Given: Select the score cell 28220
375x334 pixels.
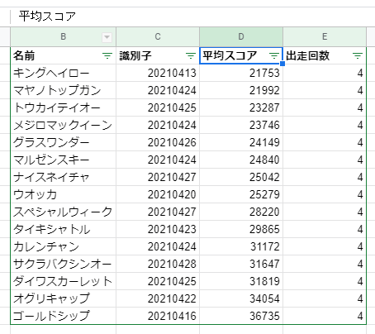Looking at the screenshot, I should [x=241, y=212].
